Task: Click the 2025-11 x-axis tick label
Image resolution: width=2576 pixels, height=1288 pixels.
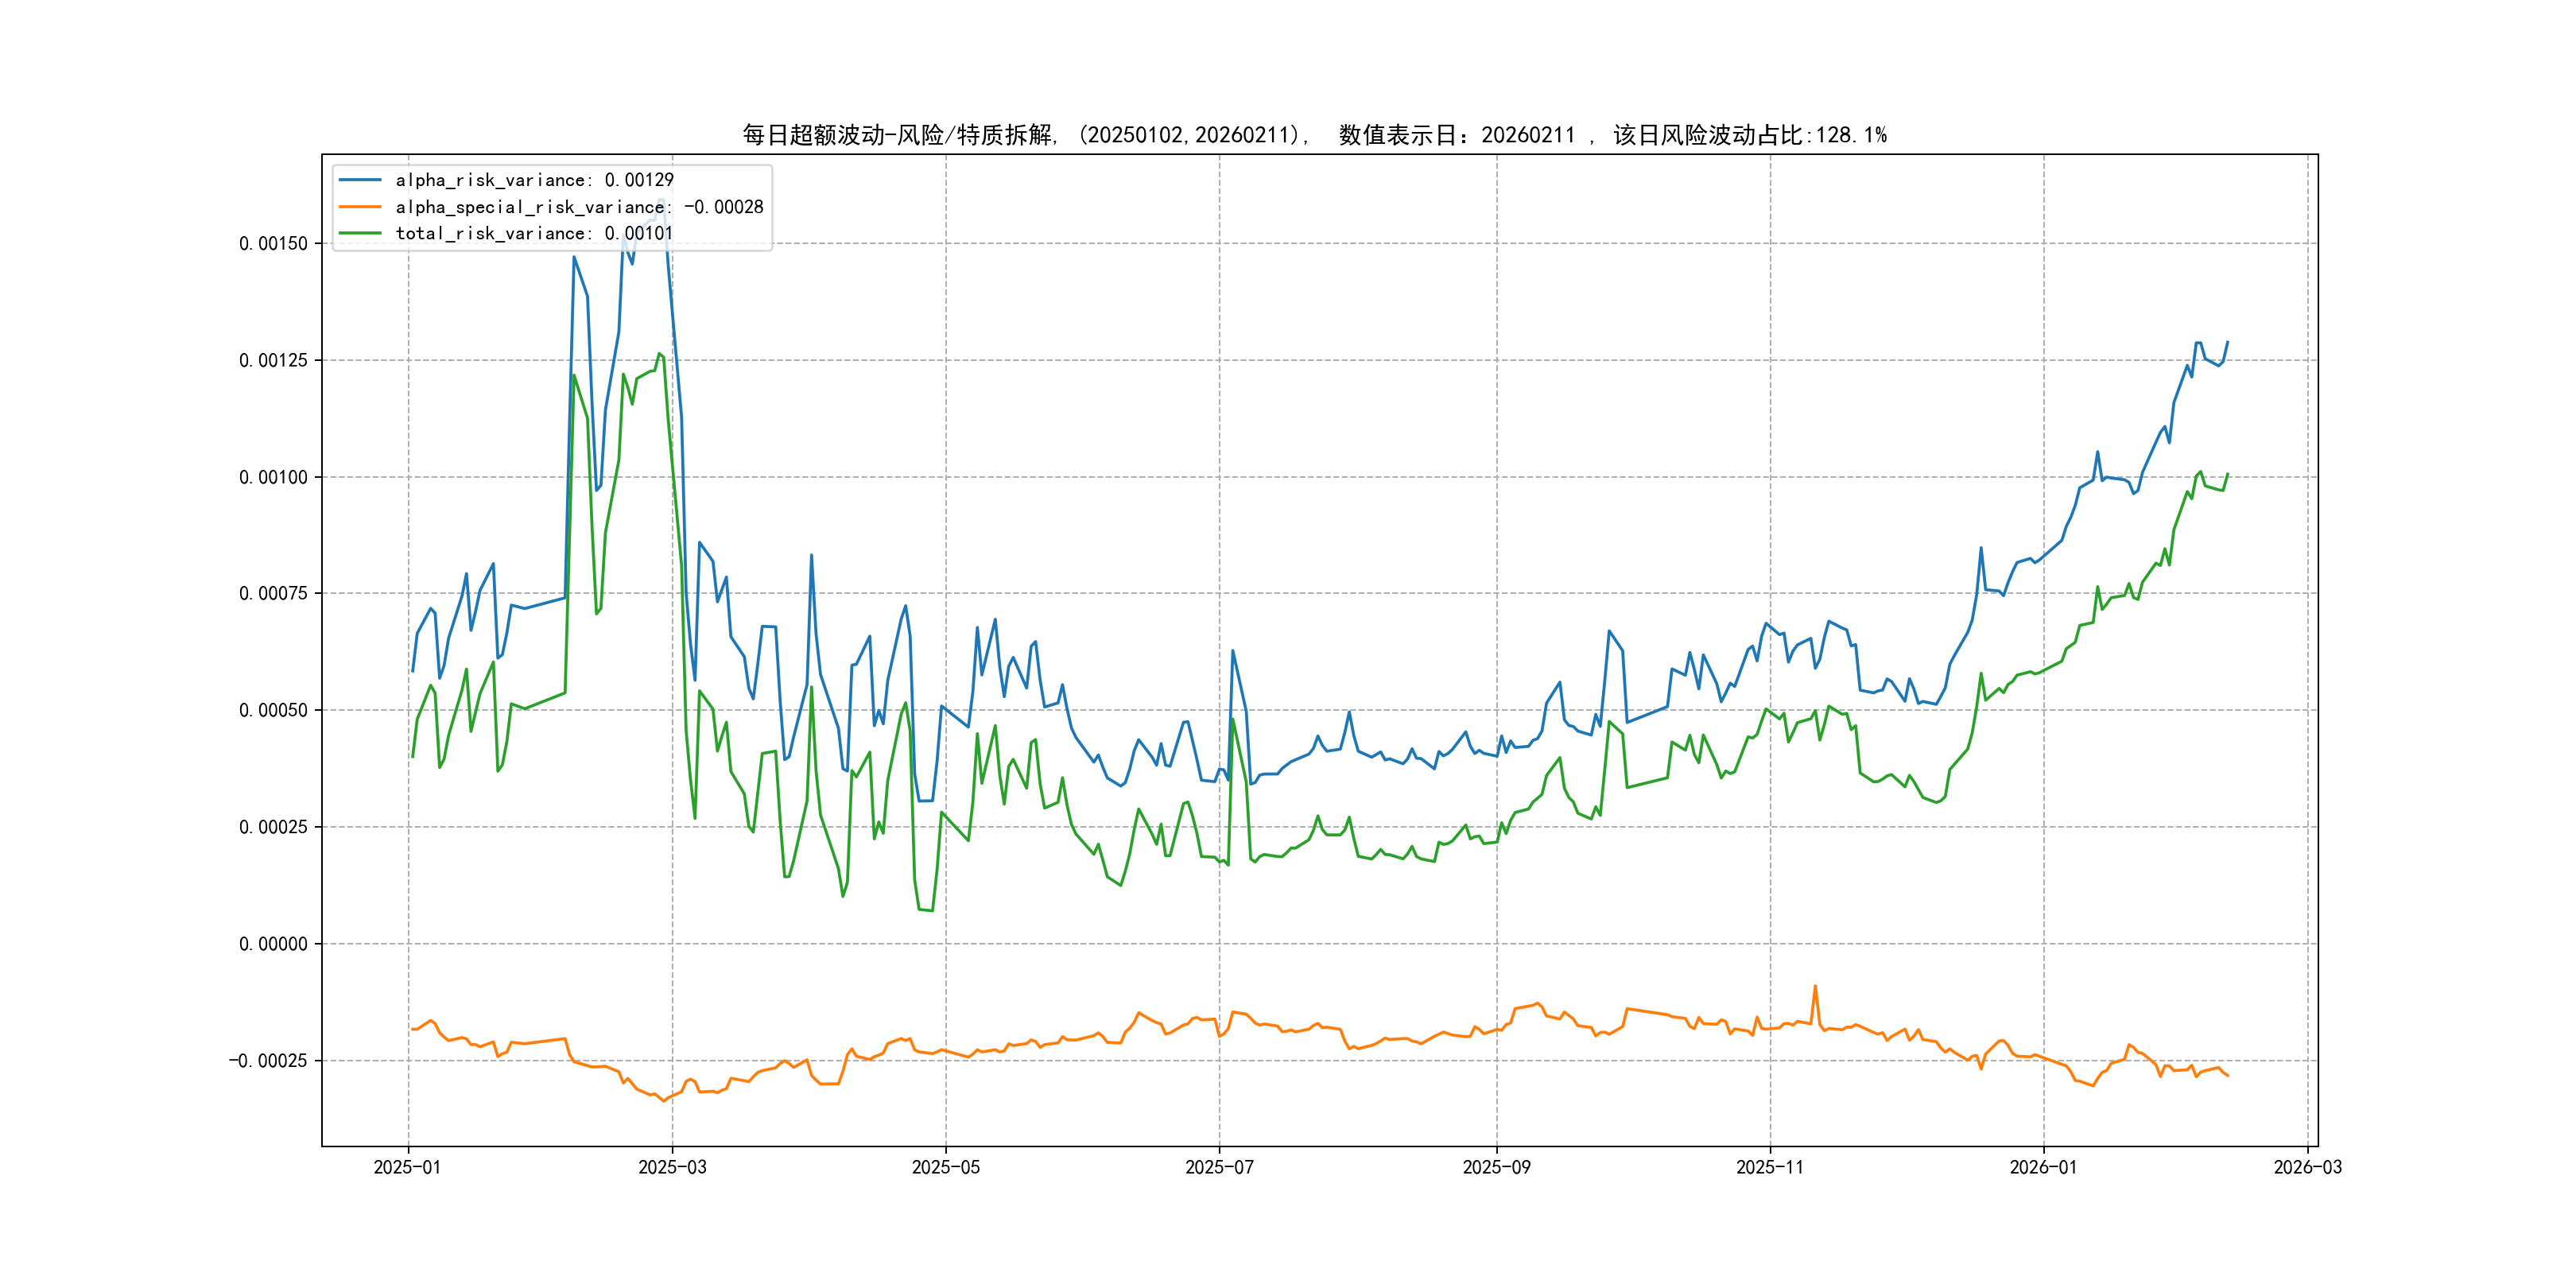Action: (x=1770, y=1167)
